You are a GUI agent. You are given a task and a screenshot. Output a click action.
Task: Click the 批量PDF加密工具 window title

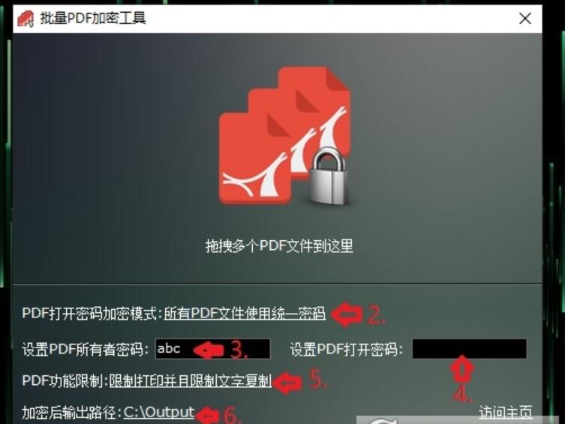pyautogui.click(x=93, y=18)
